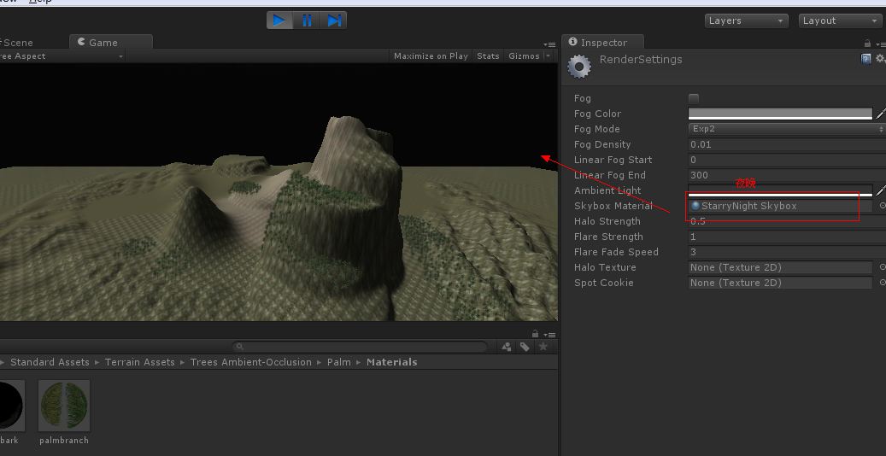Select the Inspector tab
The height and width of the screenshot is (456, 886).
(x=603, y=43)
